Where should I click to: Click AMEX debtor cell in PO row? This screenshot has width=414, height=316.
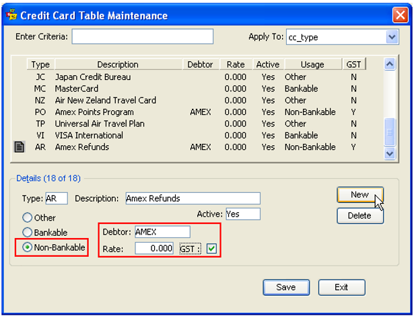click(201, 112)
